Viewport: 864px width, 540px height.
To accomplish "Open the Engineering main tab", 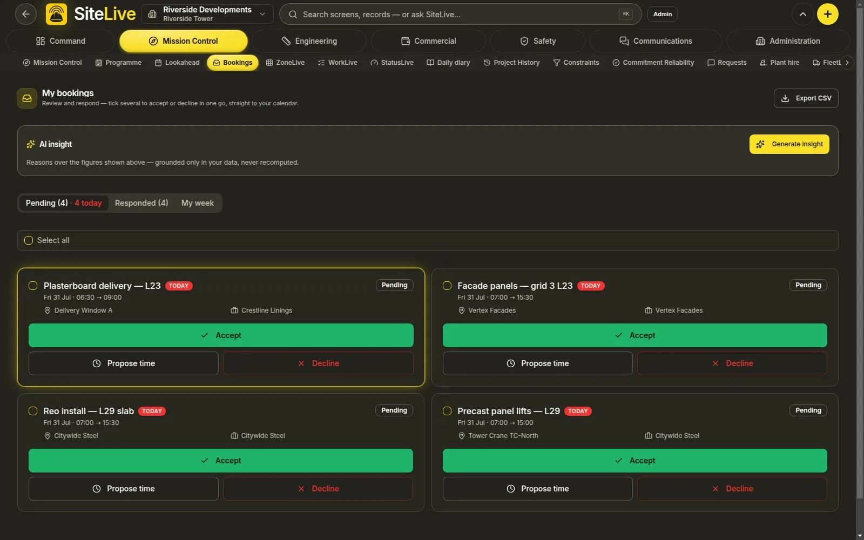I will pyautogui.click(x=309, y=41).
